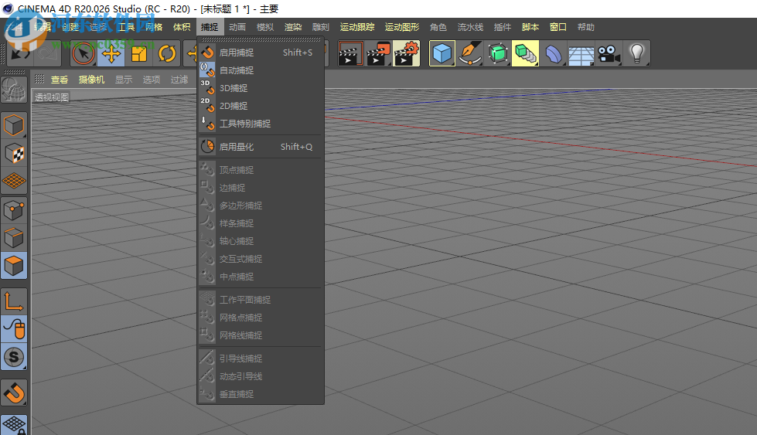Viewport: 757px width, 435px height.
Task: Switch to Edges mode
Action: [13, 238]
